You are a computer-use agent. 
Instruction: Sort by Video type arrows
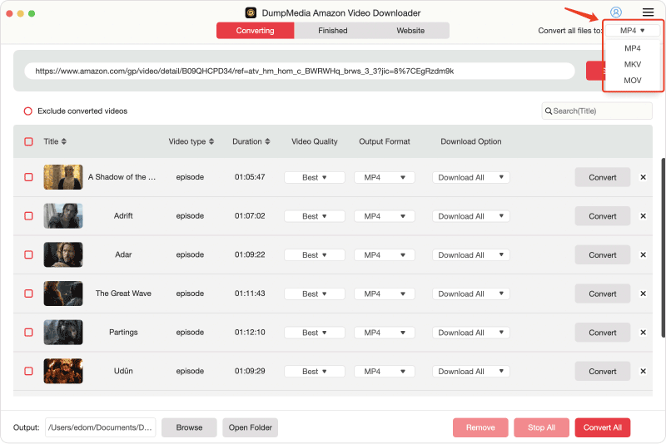coord(211,141)
